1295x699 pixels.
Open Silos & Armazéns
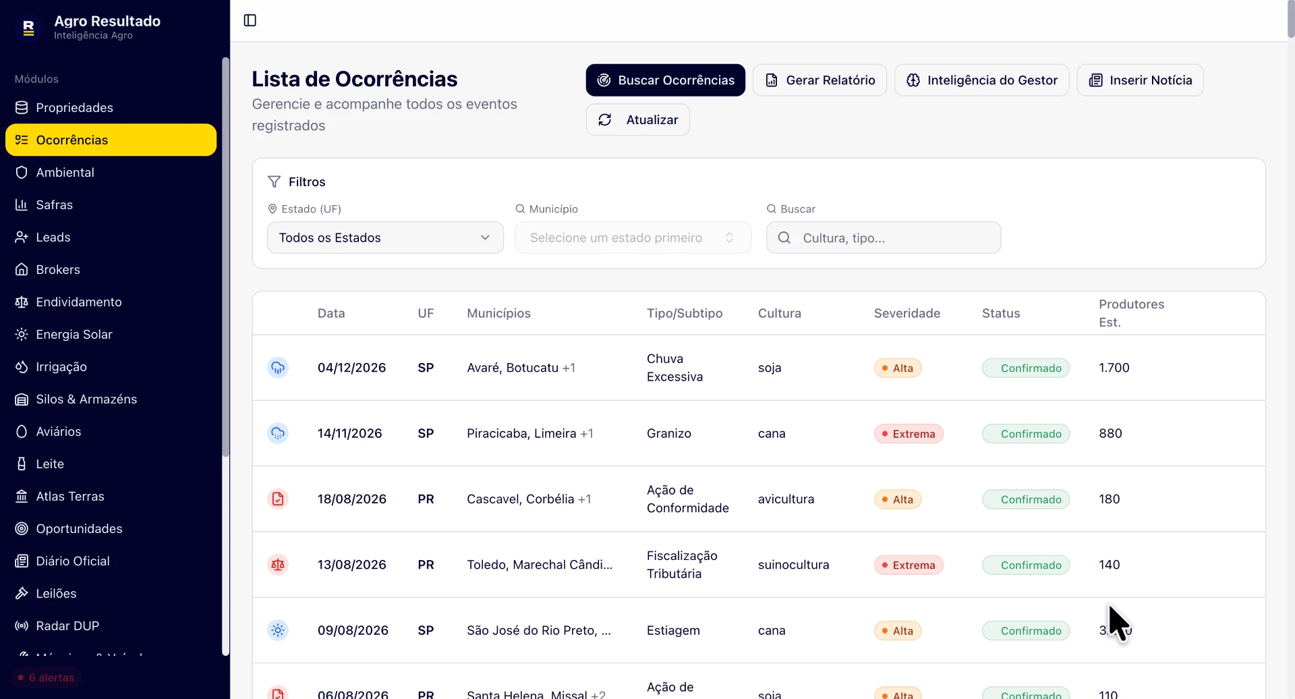111,399
